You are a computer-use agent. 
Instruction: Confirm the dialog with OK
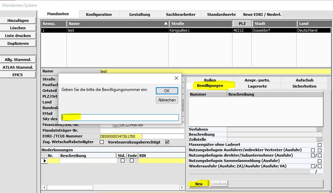click(167, 91)
